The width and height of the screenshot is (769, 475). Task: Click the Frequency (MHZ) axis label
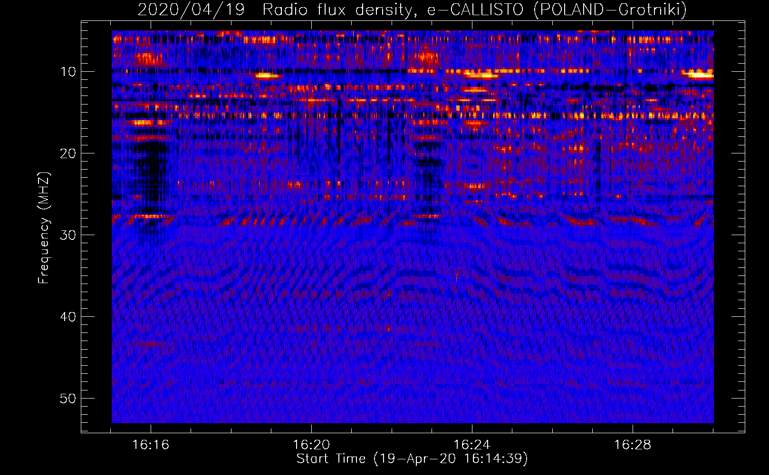(44, 228)
